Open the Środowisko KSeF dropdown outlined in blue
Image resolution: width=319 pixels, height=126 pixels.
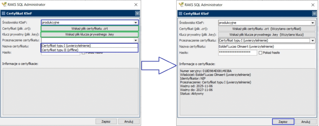click(x=136, y=23)
